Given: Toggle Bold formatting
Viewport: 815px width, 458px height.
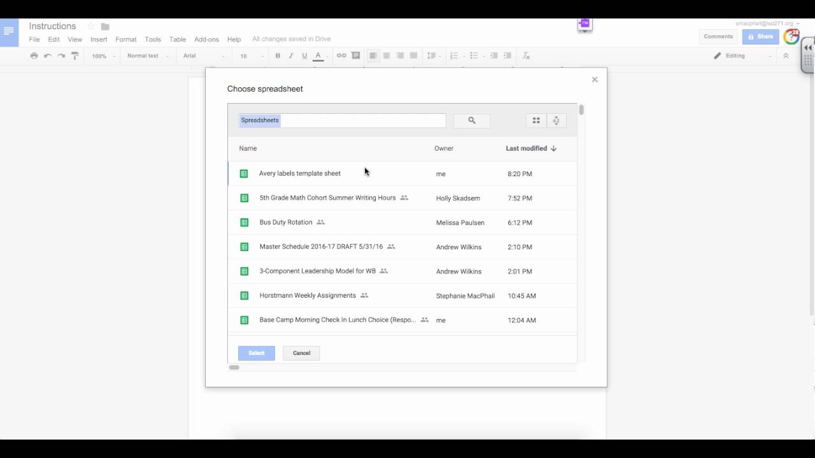Looking at the screenshot, I should [278, 56].
